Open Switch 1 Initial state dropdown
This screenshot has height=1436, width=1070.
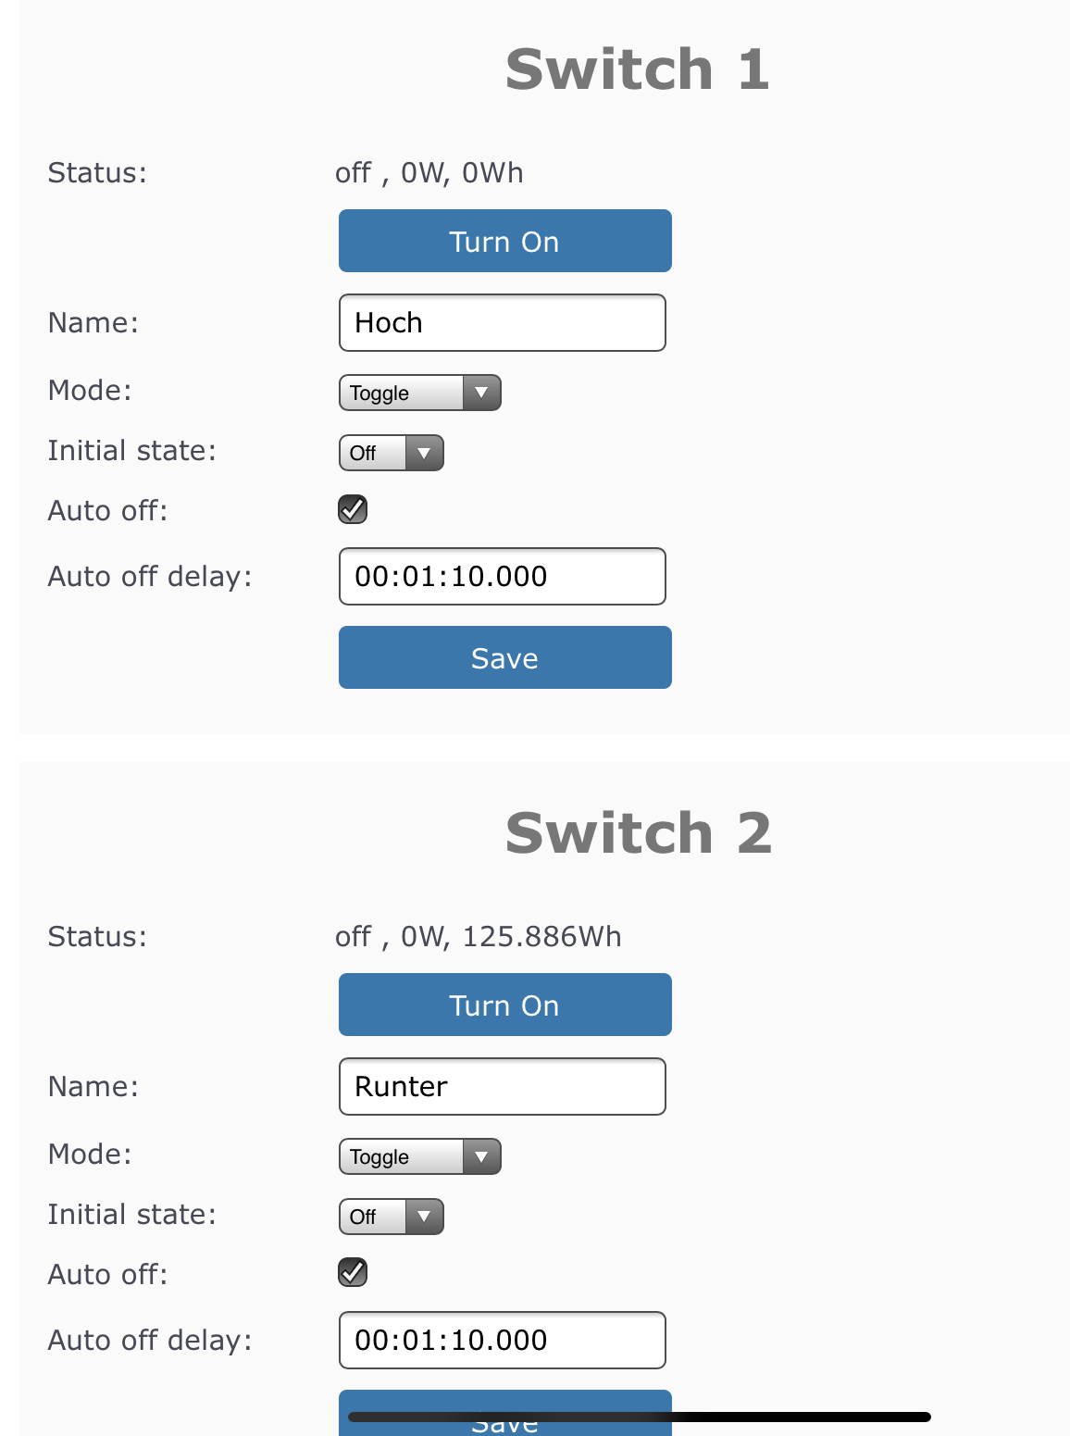tap(391, 453)
